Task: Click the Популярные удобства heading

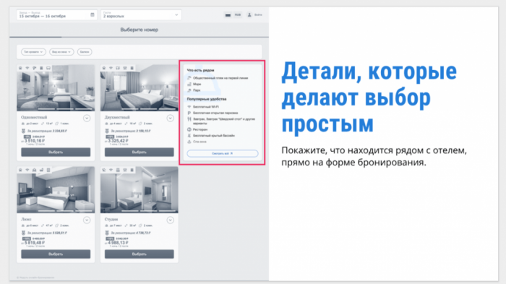Action: pos(207,99)
